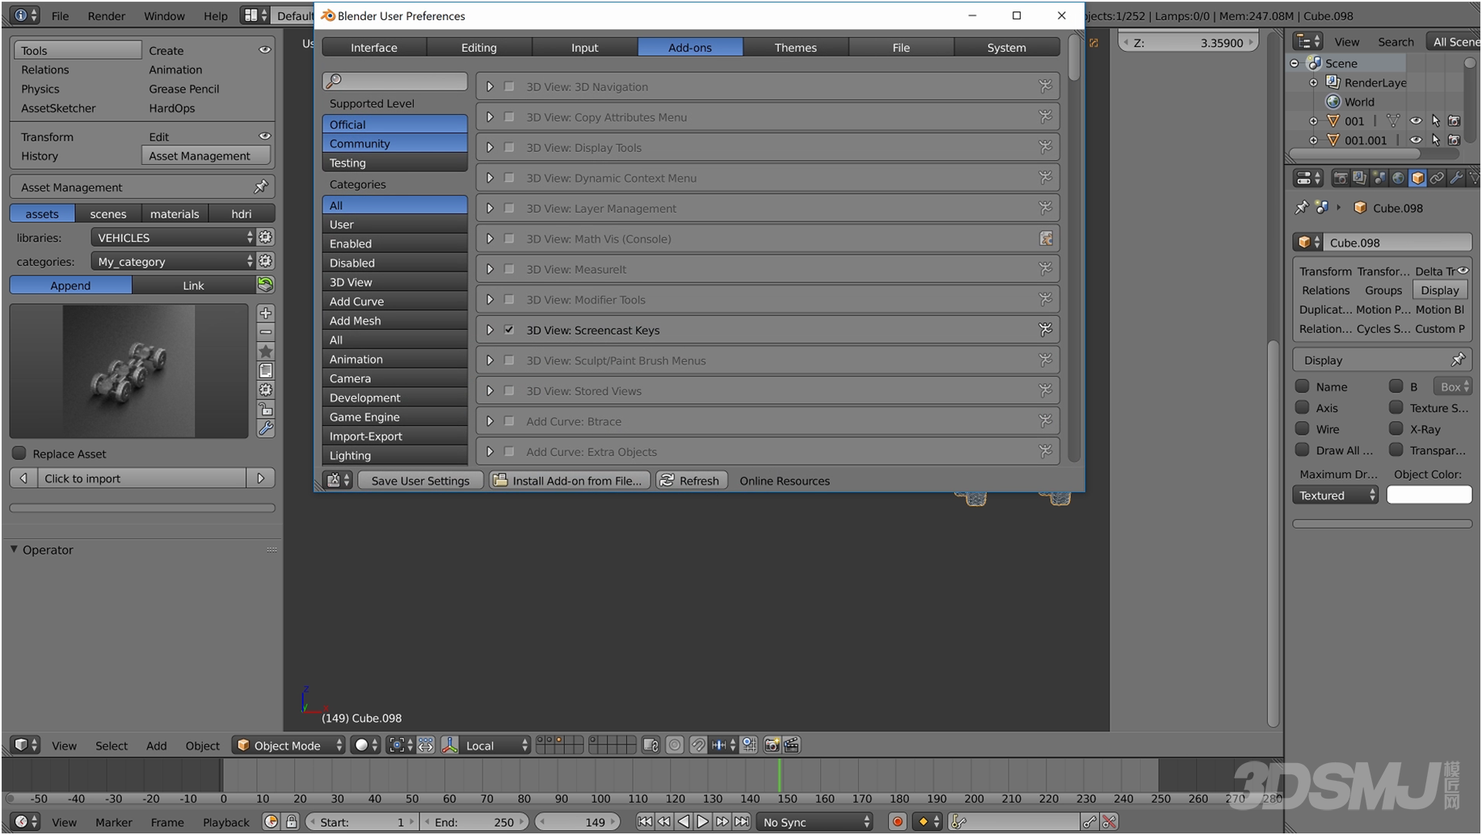The height and width of the screenshot is (835, 1482).
Task: Open the Render properties camera tab
Action: [1340, 178]
